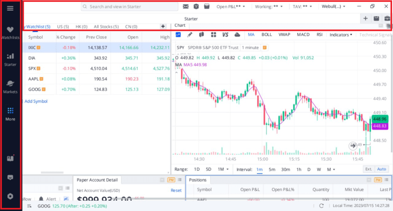Toggle the VWAP indicator
393x211 pixels.
[284, 34]
